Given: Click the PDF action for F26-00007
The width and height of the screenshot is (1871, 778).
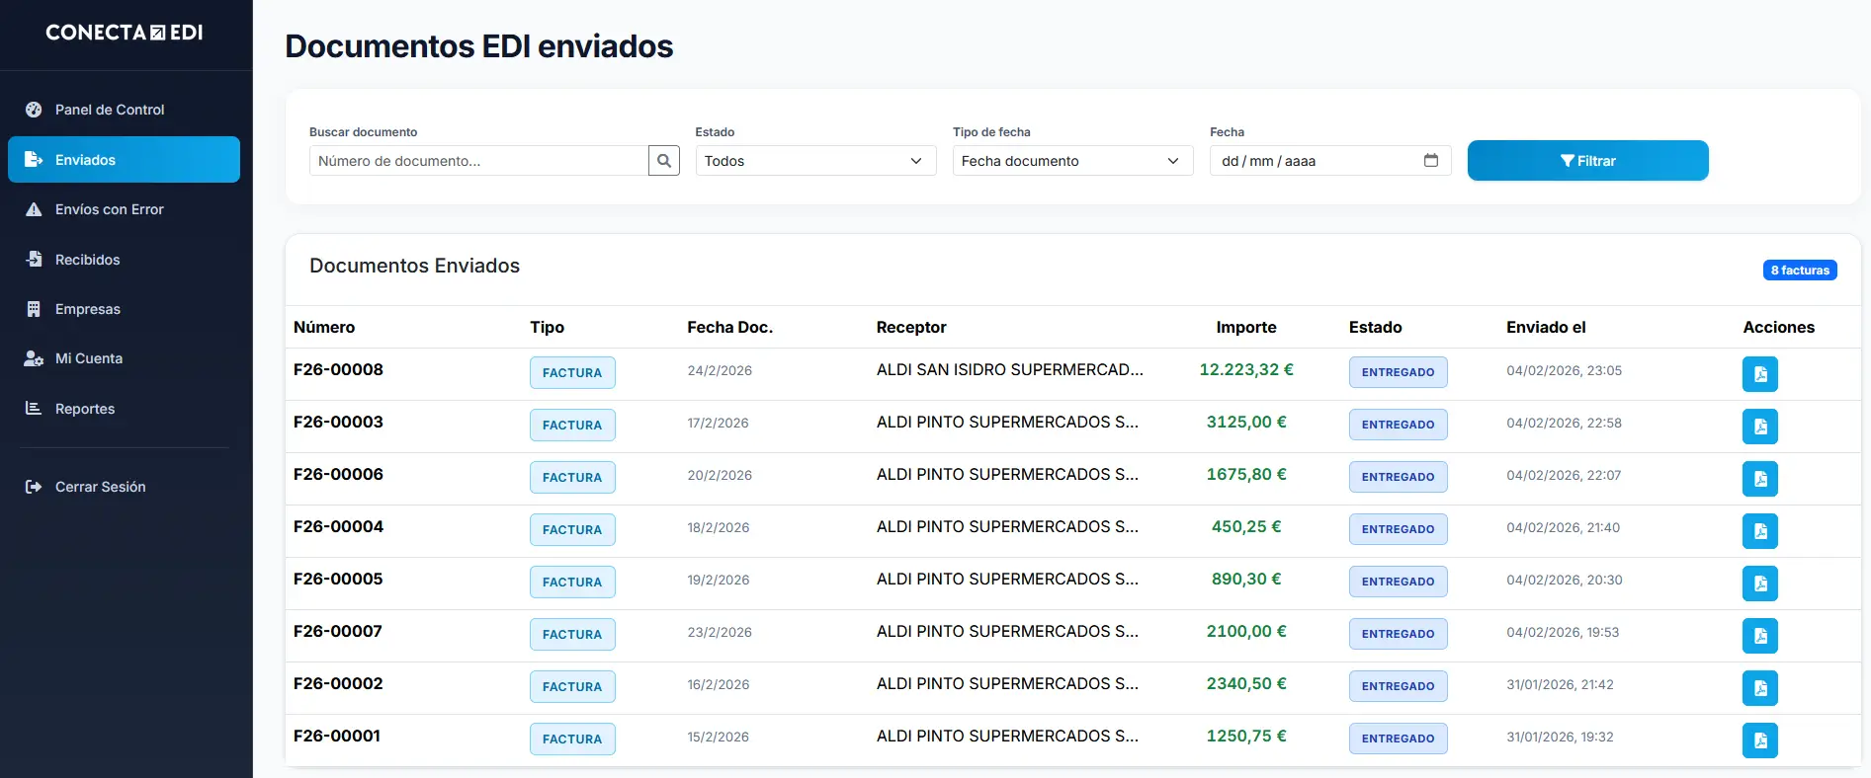Looking at the screenshot, I should [1759, 636].
